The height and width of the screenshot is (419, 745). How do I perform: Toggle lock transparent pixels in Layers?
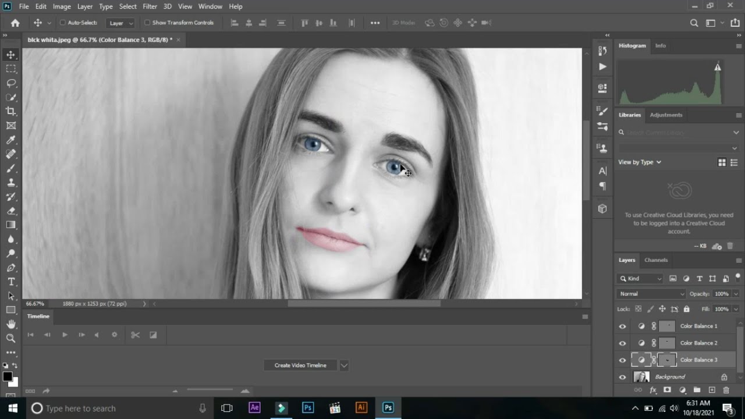pos(638,309)
